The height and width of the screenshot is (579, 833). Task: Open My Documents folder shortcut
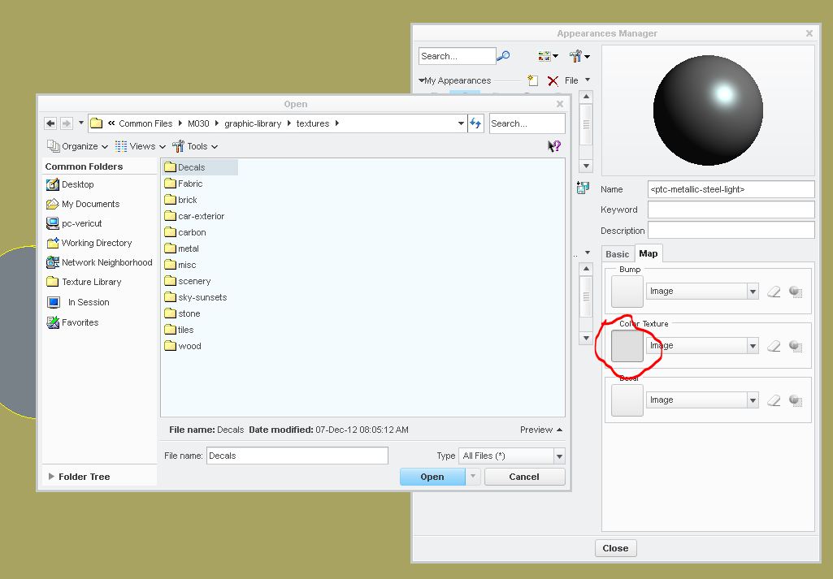(83, 204)
